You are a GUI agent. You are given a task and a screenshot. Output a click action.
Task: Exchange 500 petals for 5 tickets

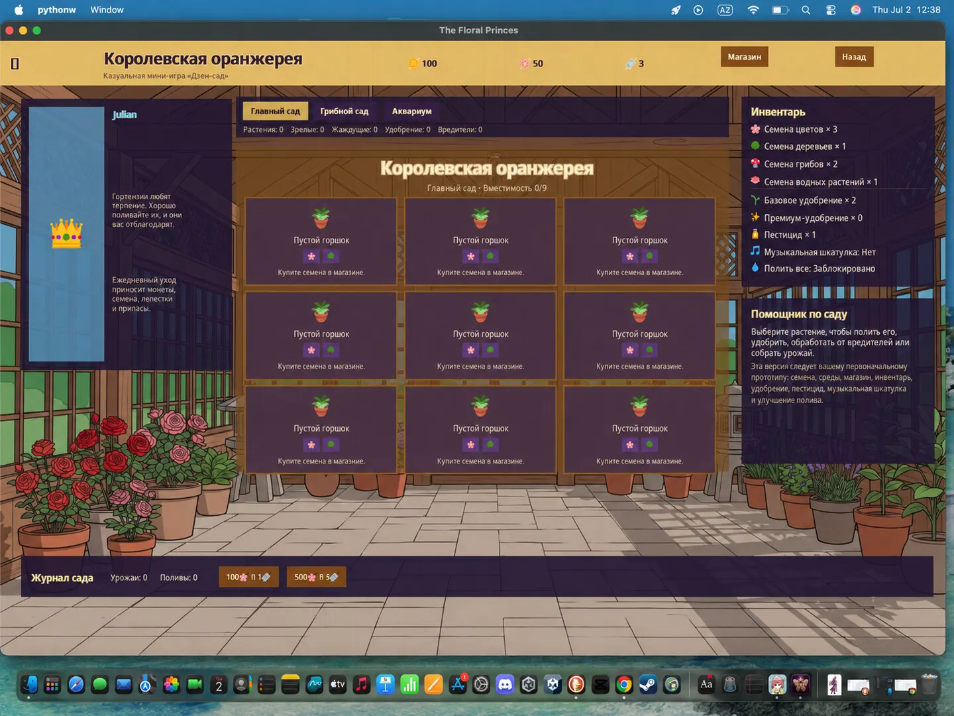point(316,577)
